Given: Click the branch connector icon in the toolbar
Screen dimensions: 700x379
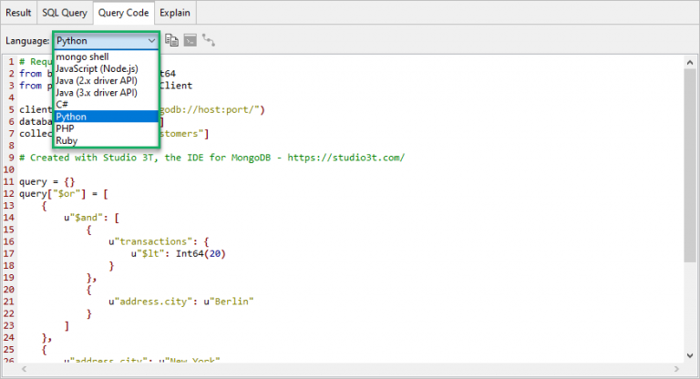Looking at the screenshot, I should click(209, 41).
